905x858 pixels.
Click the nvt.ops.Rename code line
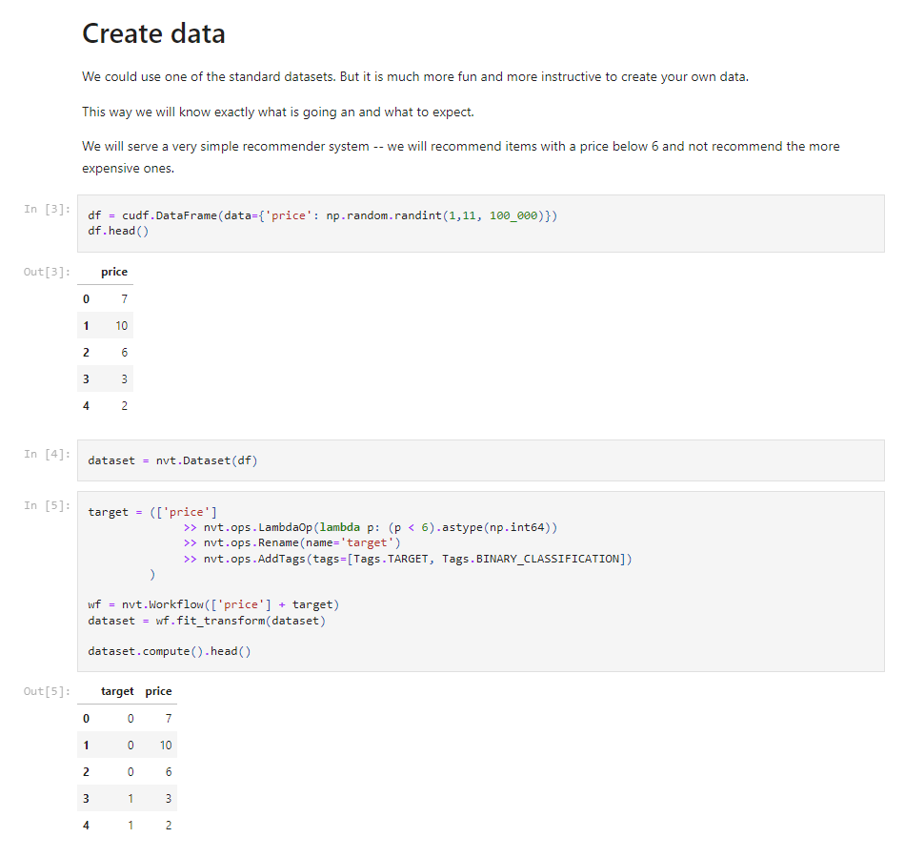[292, 542]
